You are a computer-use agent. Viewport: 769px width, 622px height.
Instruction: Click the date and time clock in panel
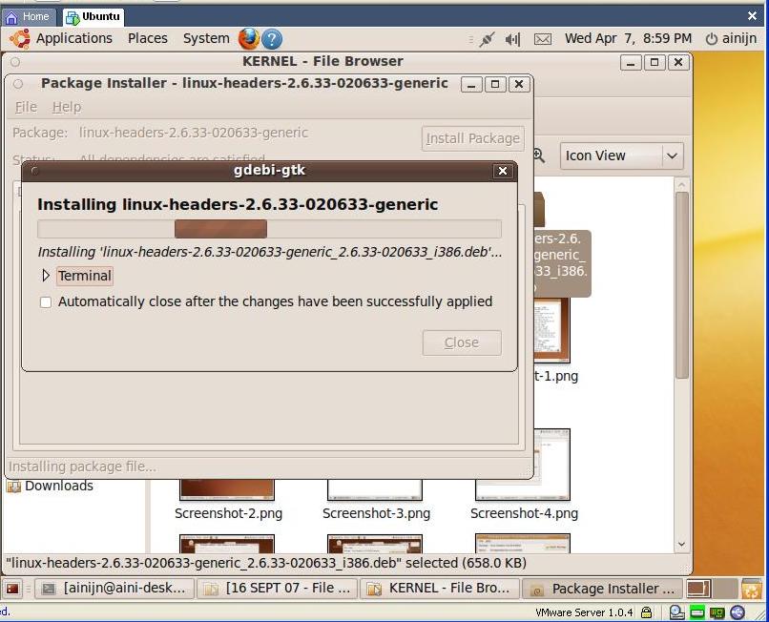click(628, 38)
